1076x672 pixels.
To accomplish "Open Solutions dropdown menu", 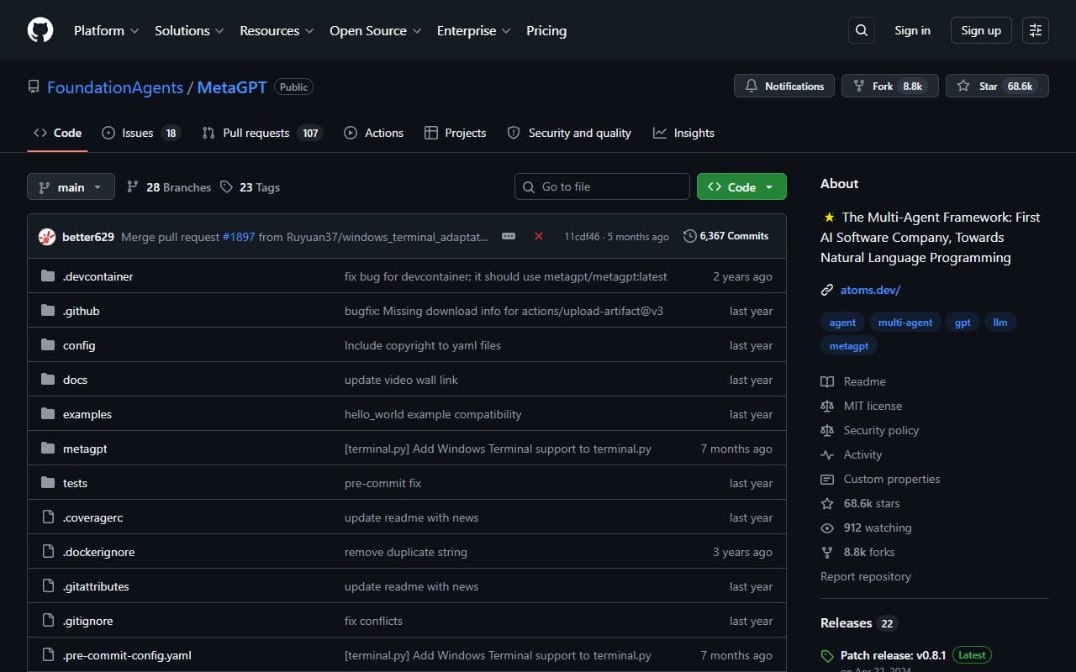I will tap(189, 30).
